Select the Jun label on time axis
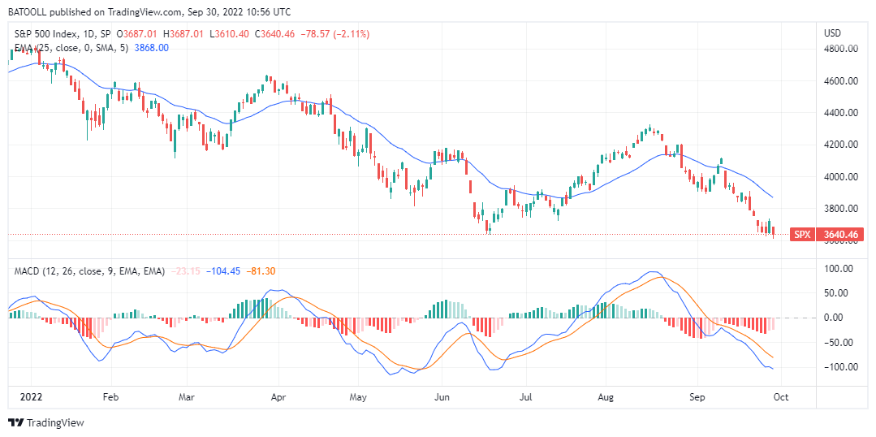Image resolution: width=876 pixels, height=437 pixels. click(x=442, y=398)
